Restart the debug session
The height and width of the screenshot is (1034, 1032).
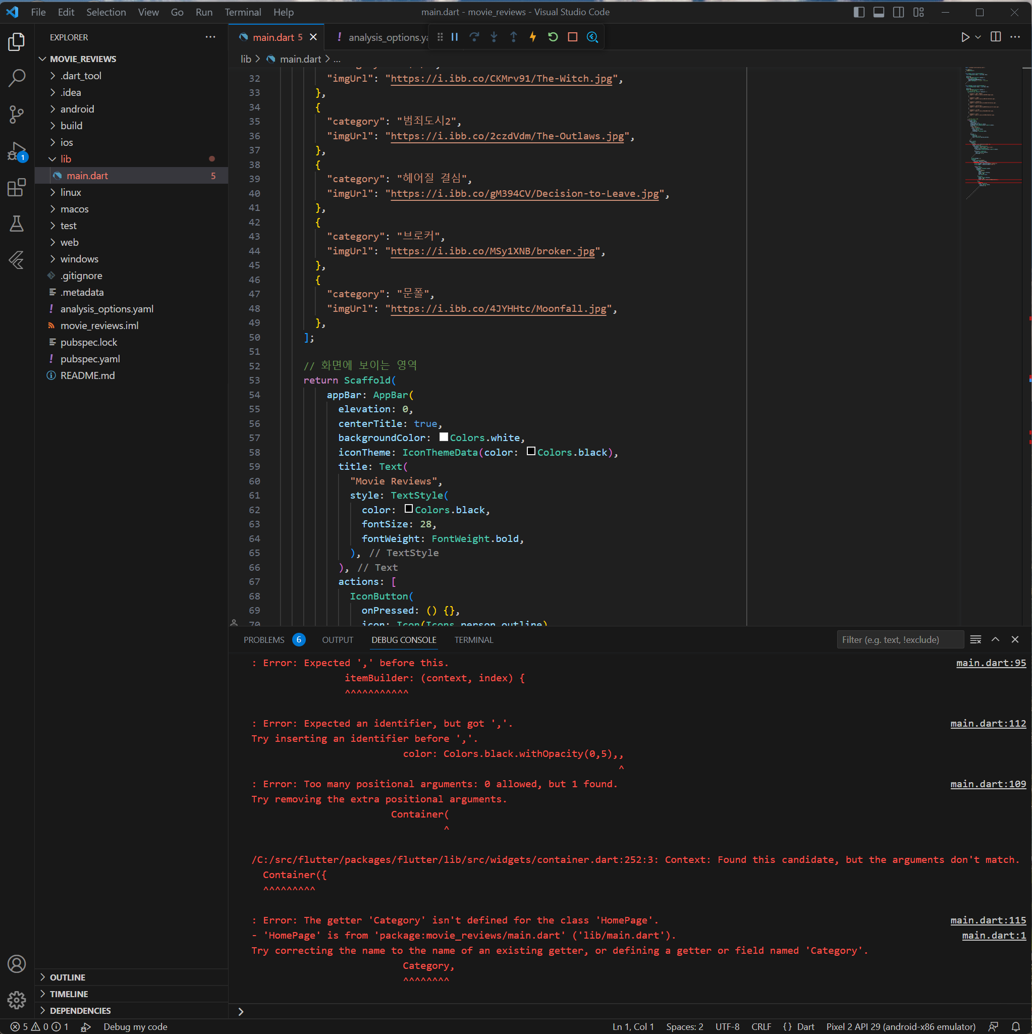[553, 37]
